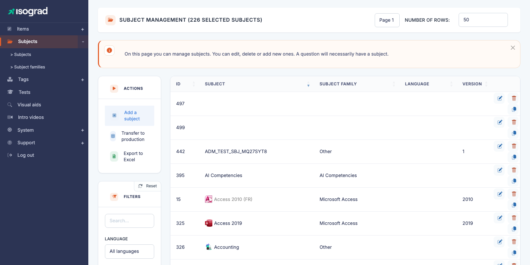
Task: Click the Access 2010 subject icon
Action: [x=209, y=199]
